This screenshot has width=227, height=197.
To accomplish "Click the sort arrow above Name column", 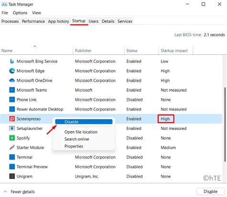I will 34,46.
